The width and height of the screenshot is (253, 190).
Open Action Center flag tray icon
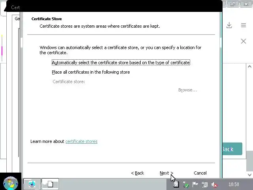point(195,184)
